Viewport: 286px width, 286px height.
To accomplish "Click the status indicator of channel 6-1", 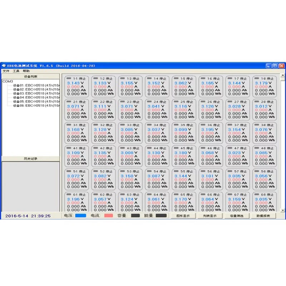I will [x=69, y=194].
